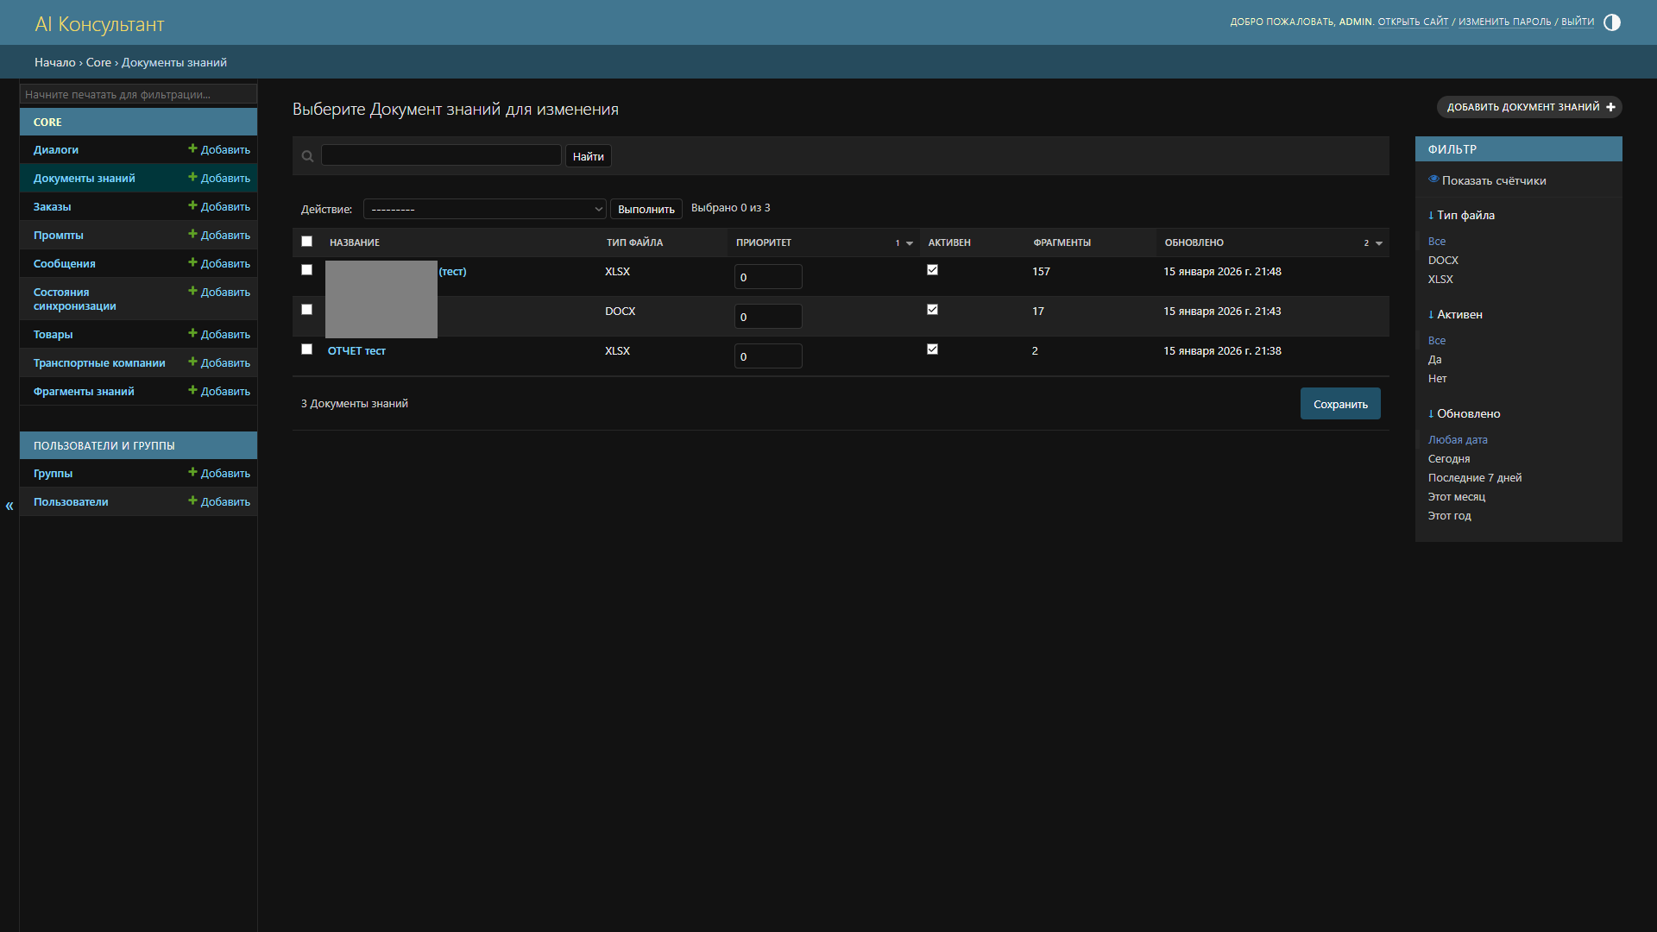This screenshot has width=1657, height=932.
Task: Filter file type by XLSX
Action: click(1440, 279)
